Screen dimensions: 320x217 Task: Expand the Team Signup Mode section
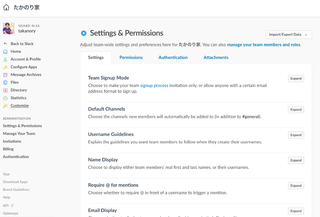296,78
